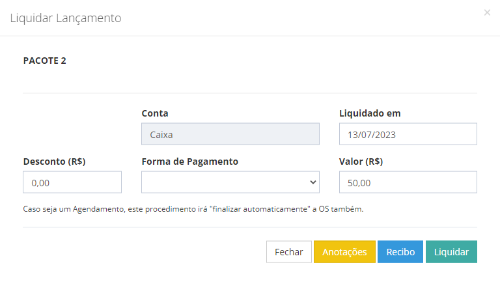Confirm settlement with the Liquidar button
Viewport: 500px width, 295px height.
tap(451, 251)
